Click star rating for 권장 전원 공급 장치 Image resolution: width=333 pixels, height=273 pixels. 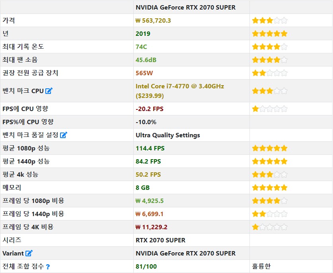click(x=270, y=73)
